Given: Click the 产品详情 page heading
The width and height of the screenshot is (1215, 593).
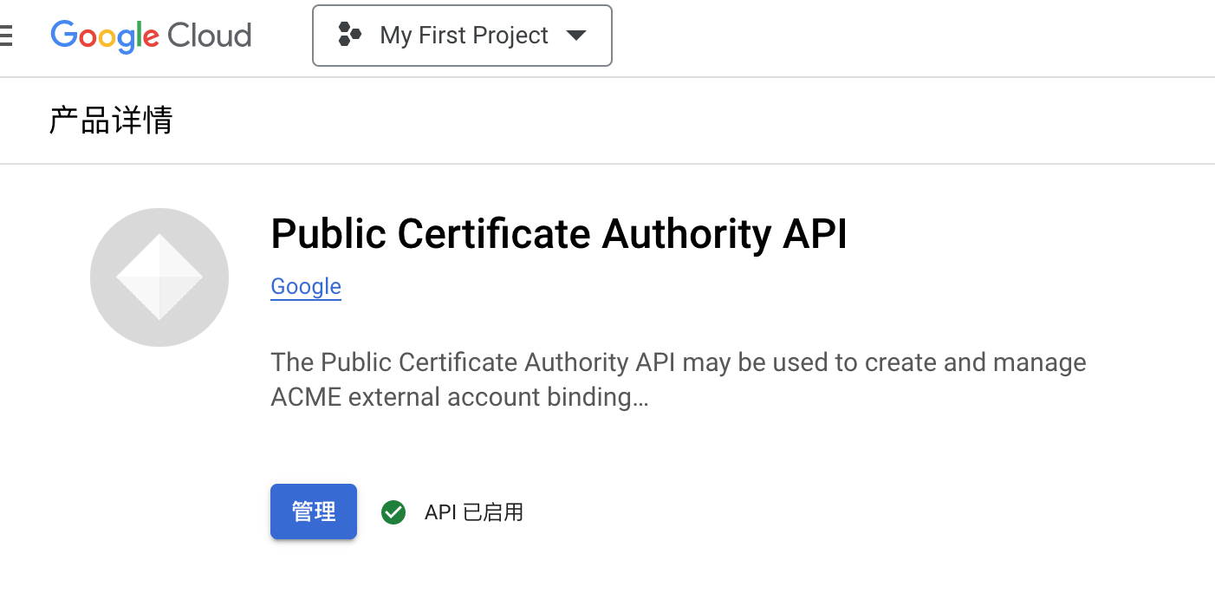Looking at the screenshot, I should point(111,121).
